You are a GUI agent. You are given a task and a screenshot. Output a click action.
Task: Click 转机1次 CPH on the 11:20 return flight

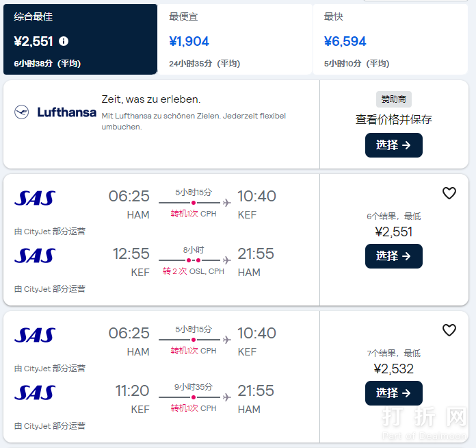[x=193, y=408]
